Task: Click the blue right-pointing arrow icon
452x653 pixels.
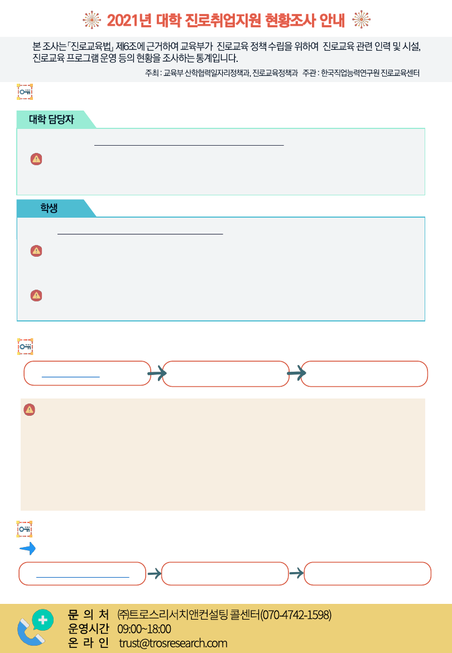Action: point(27,549)
